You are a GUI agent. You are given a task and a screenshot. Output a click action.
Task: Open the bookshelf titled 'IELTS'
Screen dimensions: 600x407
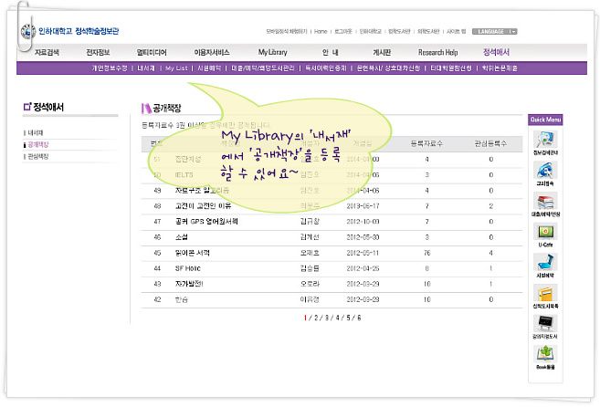point(184,175)
